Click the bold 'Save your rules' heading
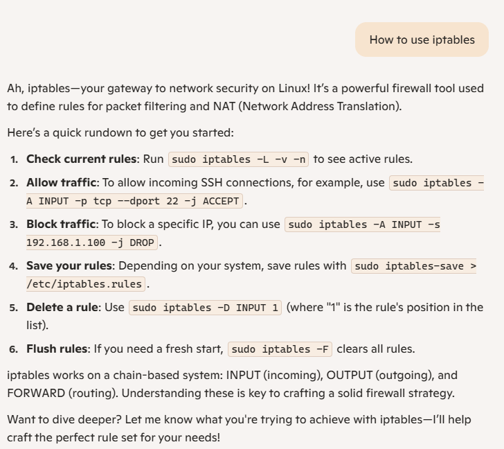 (x=69, y=265)
